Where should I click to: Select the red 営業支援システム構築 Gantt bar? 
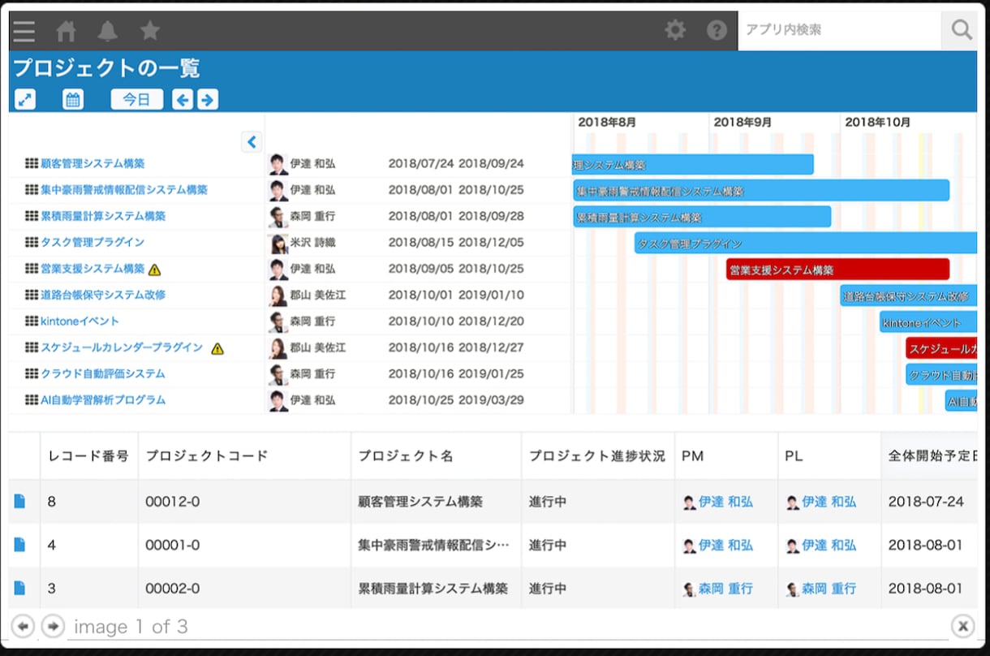[837, 270]
